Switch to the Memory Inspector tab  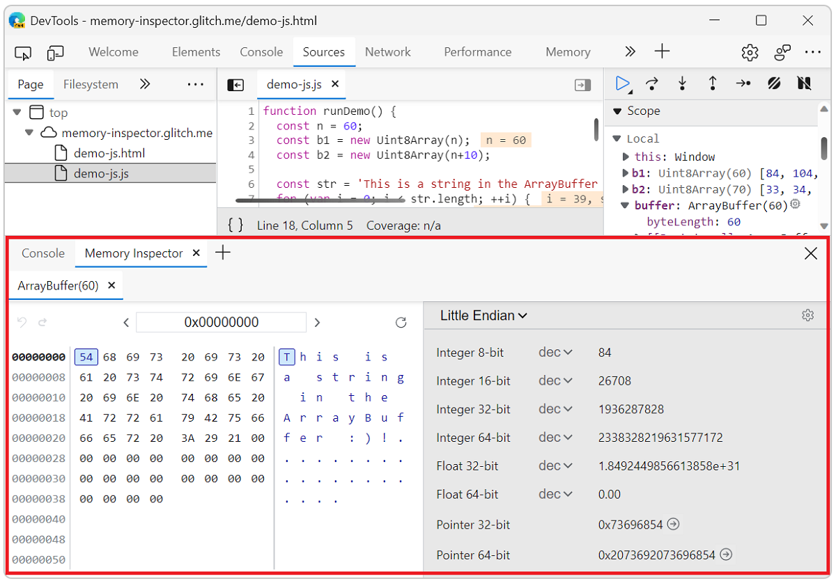(132, 253)
